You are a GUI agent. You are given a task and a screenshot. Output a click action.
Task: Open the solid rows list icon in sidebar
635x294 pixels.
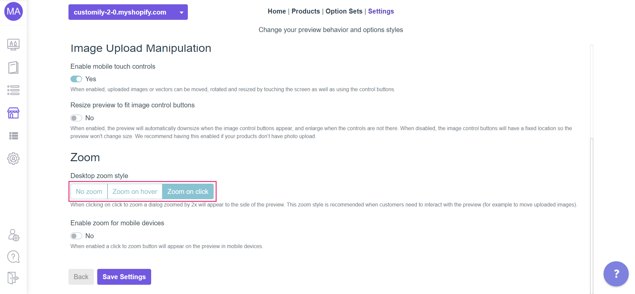[x=14, y=136]
